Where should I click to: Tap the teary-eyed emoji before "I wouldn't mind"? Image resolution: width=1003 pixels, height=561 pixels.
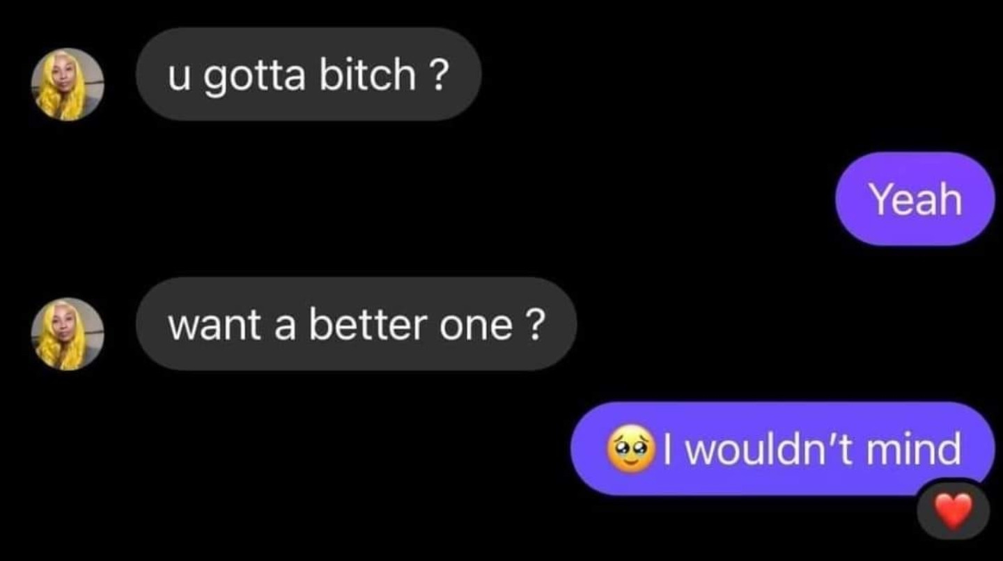pos(632,449)
